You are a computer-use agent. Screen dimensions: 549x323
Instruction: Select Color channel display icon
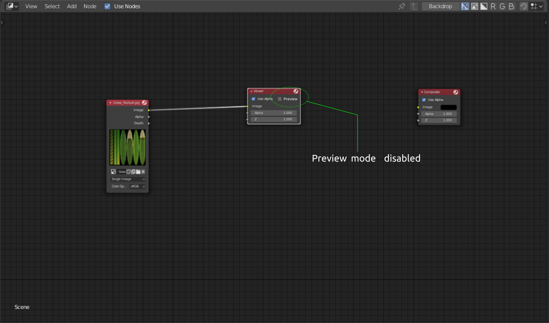click(x=474, y=6)
